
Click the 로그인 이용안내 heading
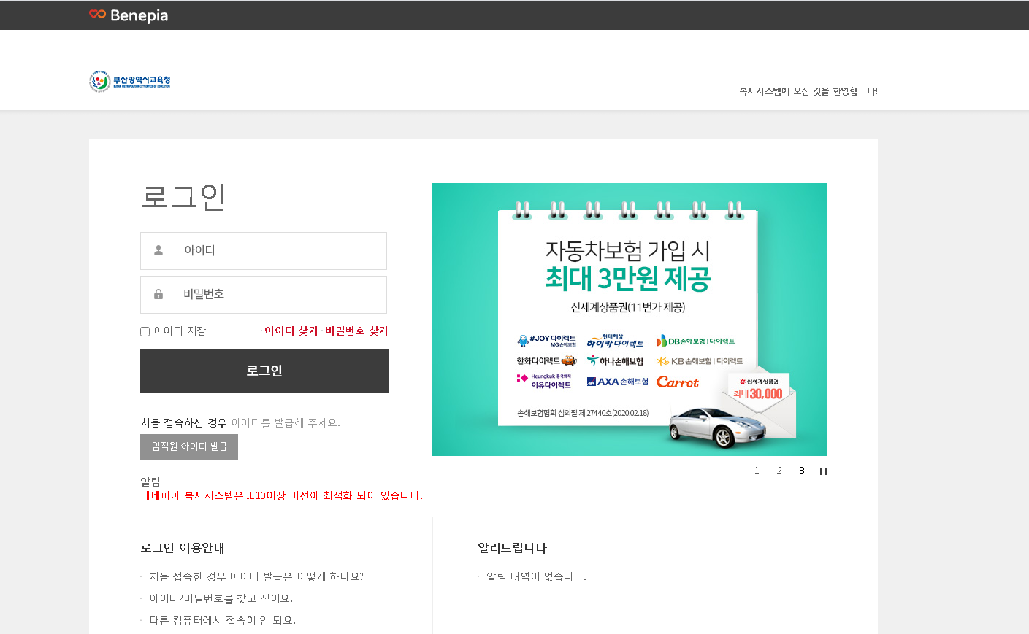(183, 548)
